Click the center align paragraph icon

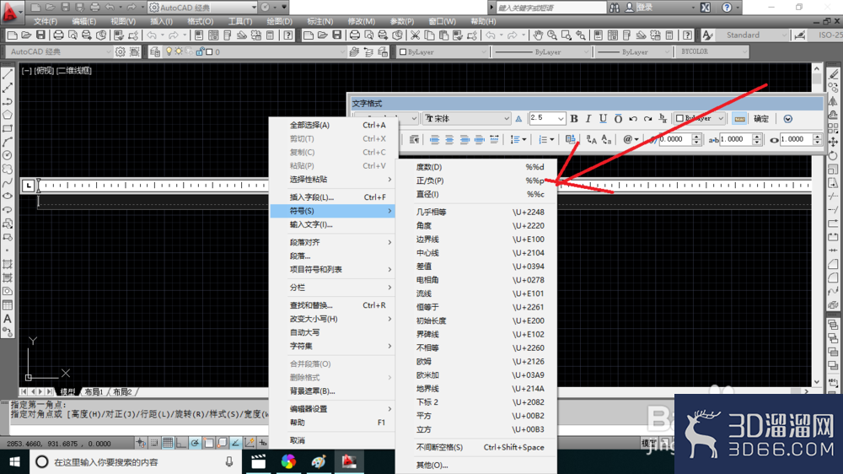[449, 139]
